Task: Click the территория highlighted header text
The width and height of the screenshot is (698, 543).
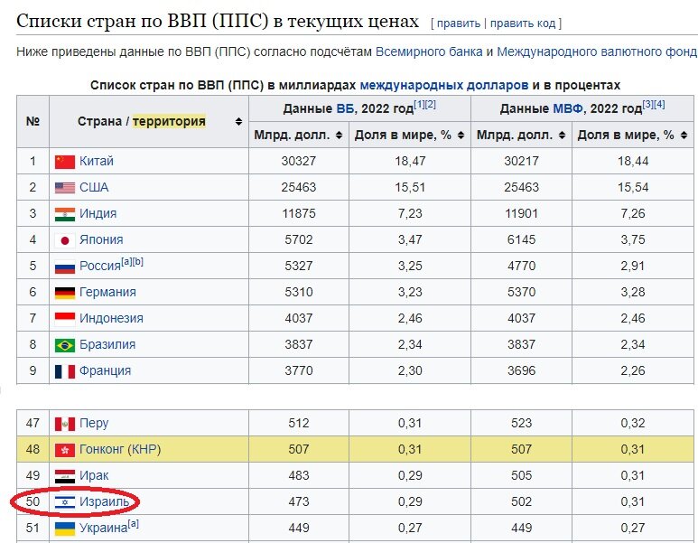Action: click(x=169, y=121)
